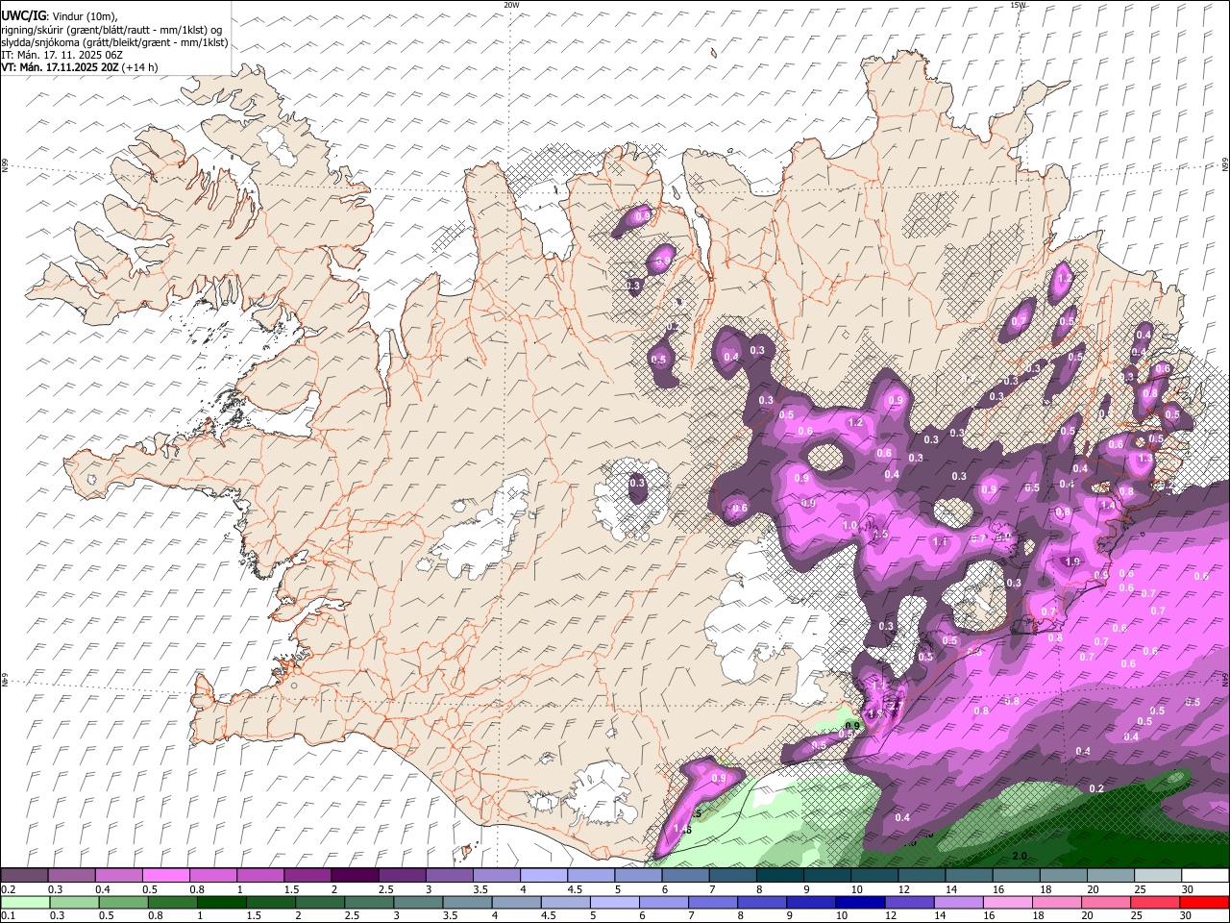Pick the pink 20 swatch in lower legend row
1230x923 pixels.
(1107, 902)
